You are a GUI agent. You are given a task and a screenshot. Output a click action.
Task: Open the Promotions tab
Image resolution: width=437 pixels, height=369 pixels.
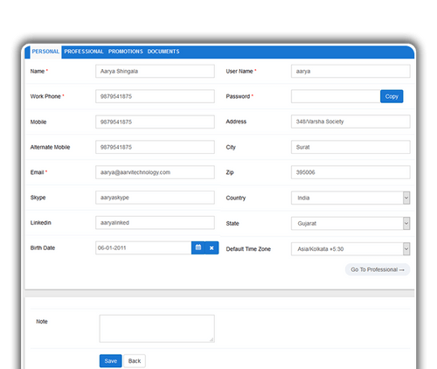(126, 52)
